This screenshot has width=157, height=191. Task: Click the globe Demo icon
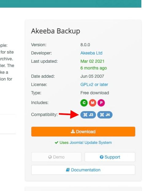coord(50,157)
